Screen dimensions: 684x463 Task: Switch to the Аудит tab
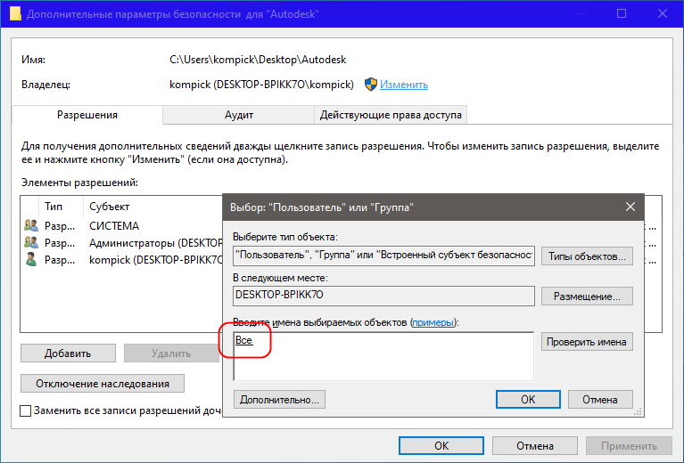tap(239, 115)
